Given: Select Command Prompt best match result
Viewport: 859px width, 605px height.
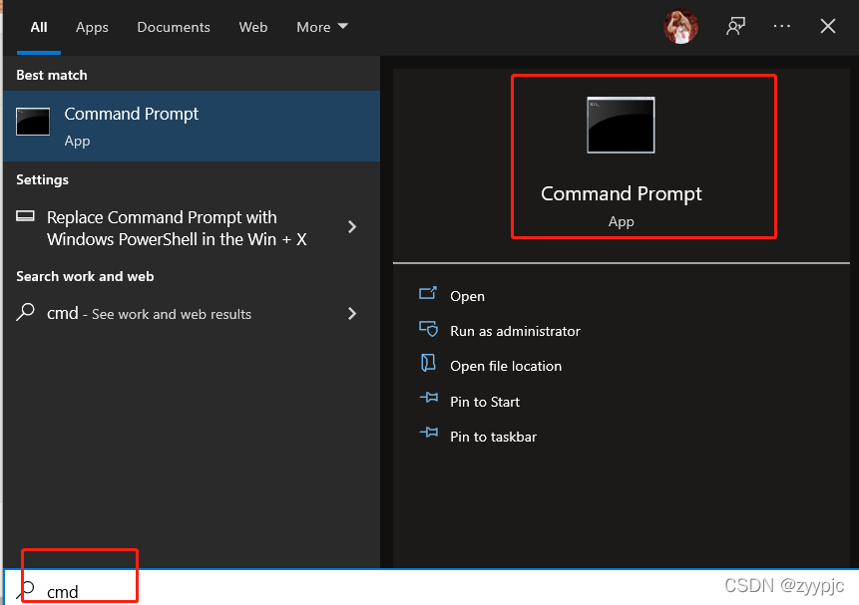Looking at the screenshot, I should (192, 126).
